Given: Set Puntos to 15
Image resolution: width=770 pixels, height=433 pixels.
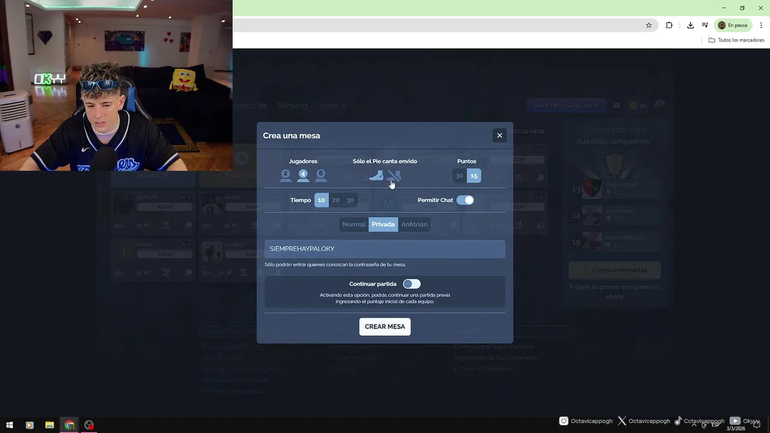Looking at the screenshot, I should pos(474,176).
